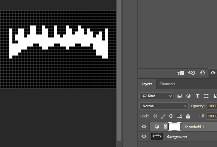Image resolution: width=217 pixels, height=147 pixels.
Task: Reset adjustment to defaults icon
Action: click(x=202, y=73)
